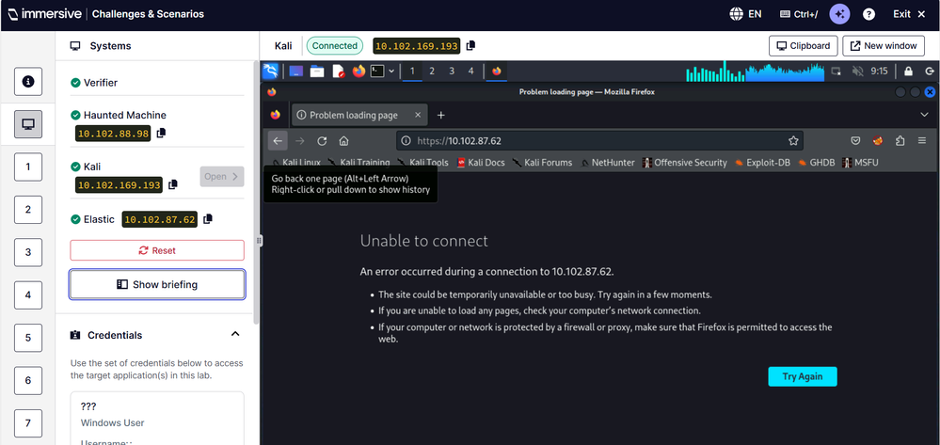The image size is (940, 445).
Task: Open the info panel icon in sidebar
Action: 28,82
